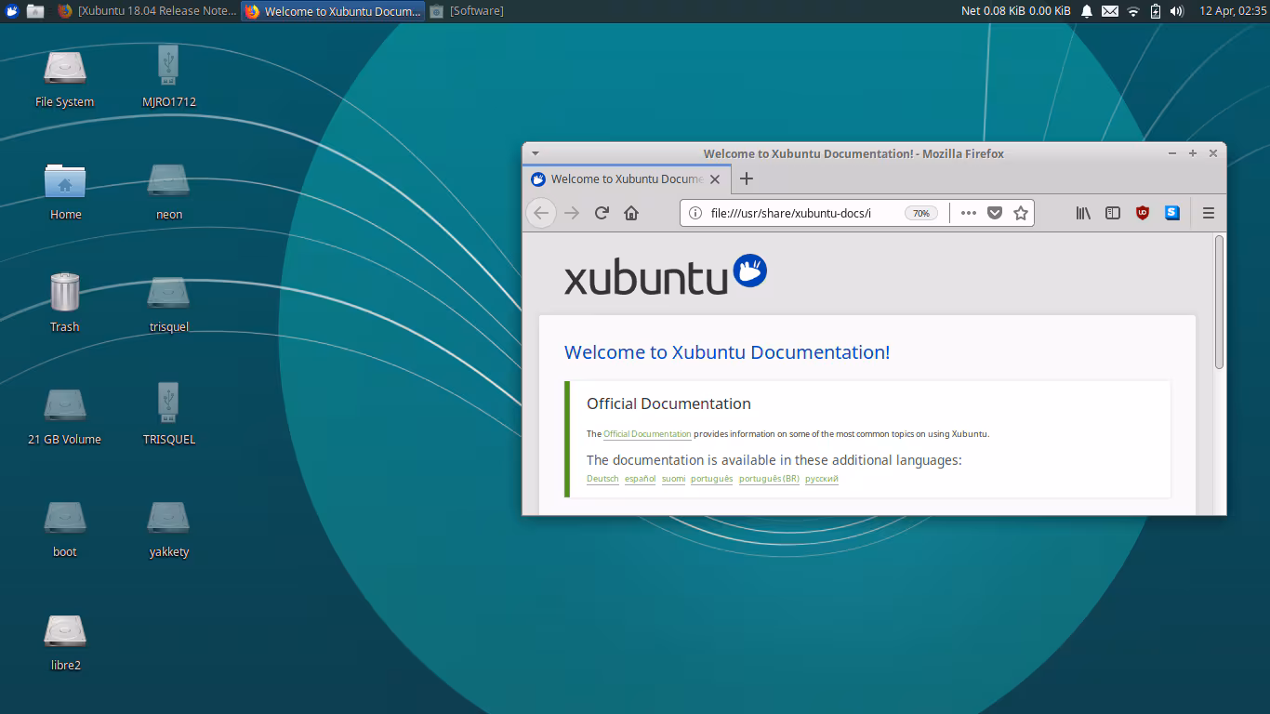Open the suomi documentation link
Image resolution: width=1270 pixels, height=714 pixels.
673,479
